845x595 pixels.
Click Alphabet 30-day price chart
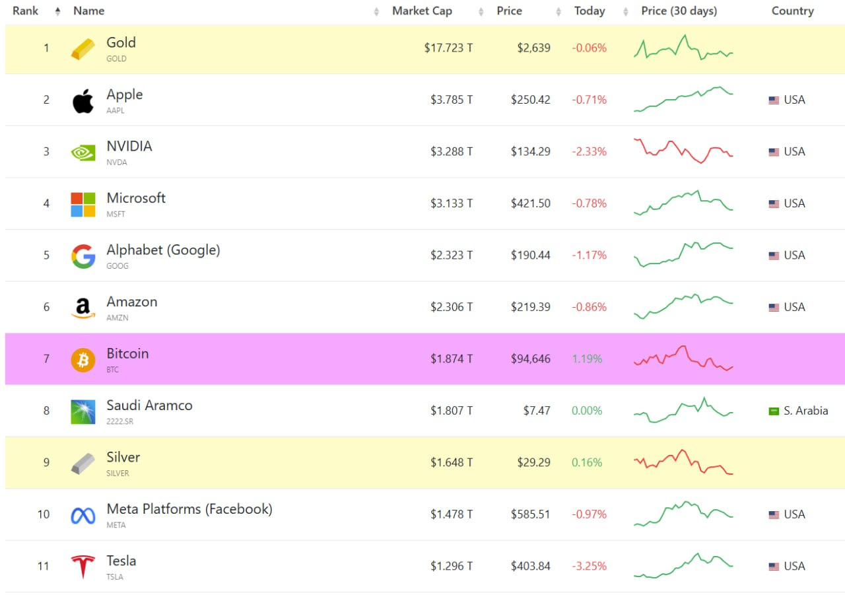683,255
